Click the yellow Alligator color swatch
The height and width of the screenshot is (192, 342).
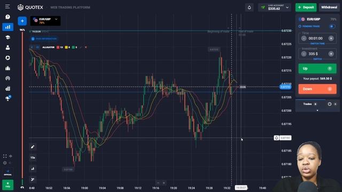pyautogui.click(x=66, y=47)
